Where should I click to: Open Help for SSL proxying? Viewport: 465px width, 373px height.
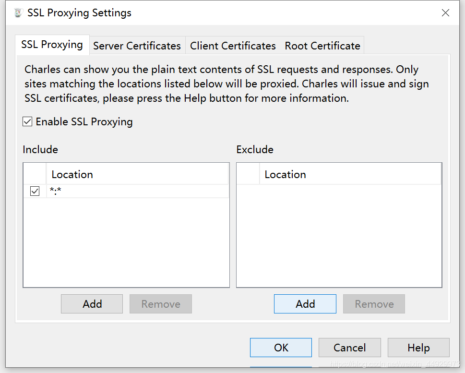(418, 348)
